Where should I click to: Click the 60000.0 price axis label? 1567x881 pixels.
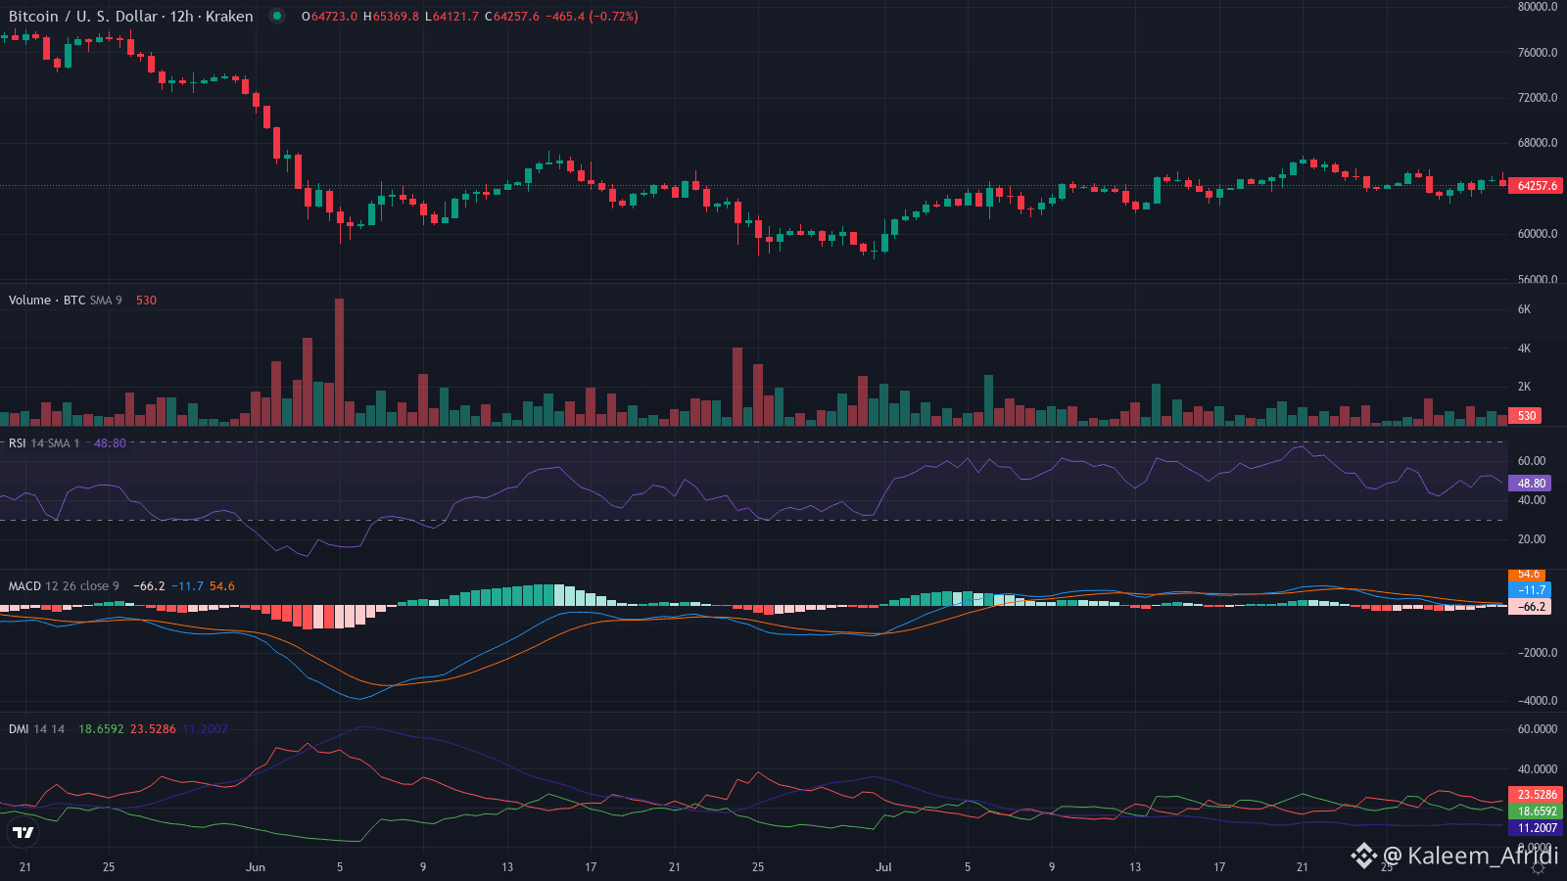pyautogui.click(x=1538, y=234)
